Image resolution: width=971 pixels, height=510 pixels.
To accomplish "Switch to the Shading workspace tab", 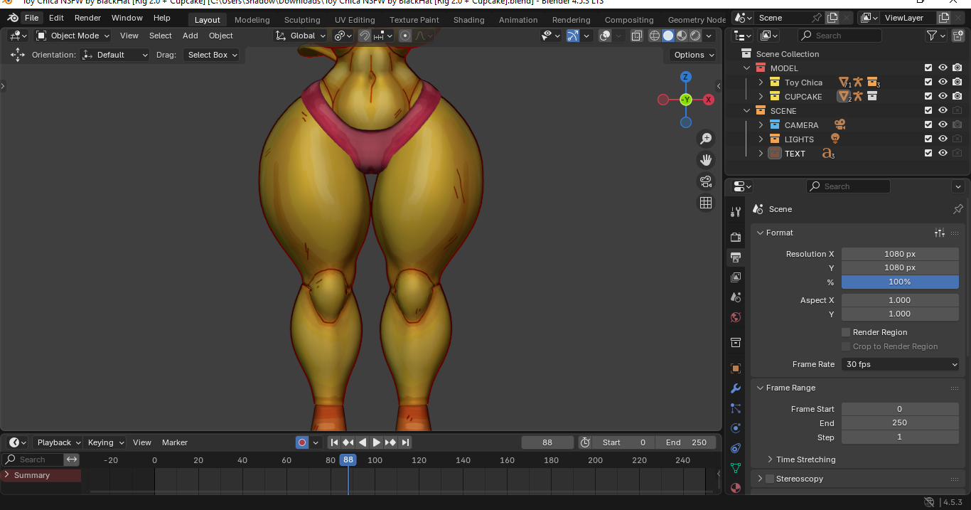I will click(x=469, y=20).
